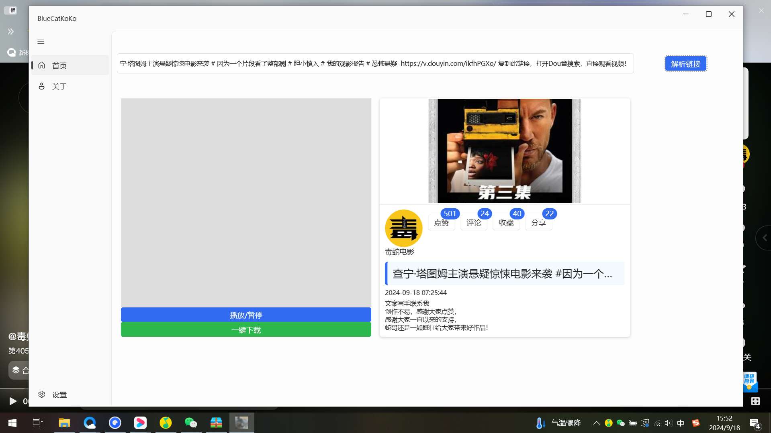Click the WeChat icon in system tray

[x=620, y=423]
